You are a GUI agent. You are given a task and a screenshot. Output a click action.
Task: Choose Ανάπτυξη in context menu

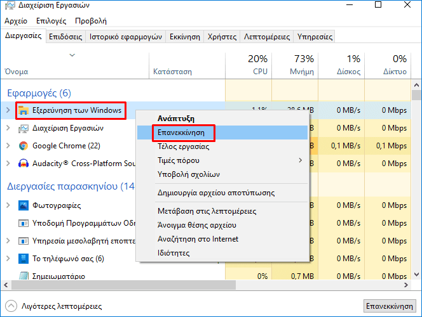tap(222, 119)
